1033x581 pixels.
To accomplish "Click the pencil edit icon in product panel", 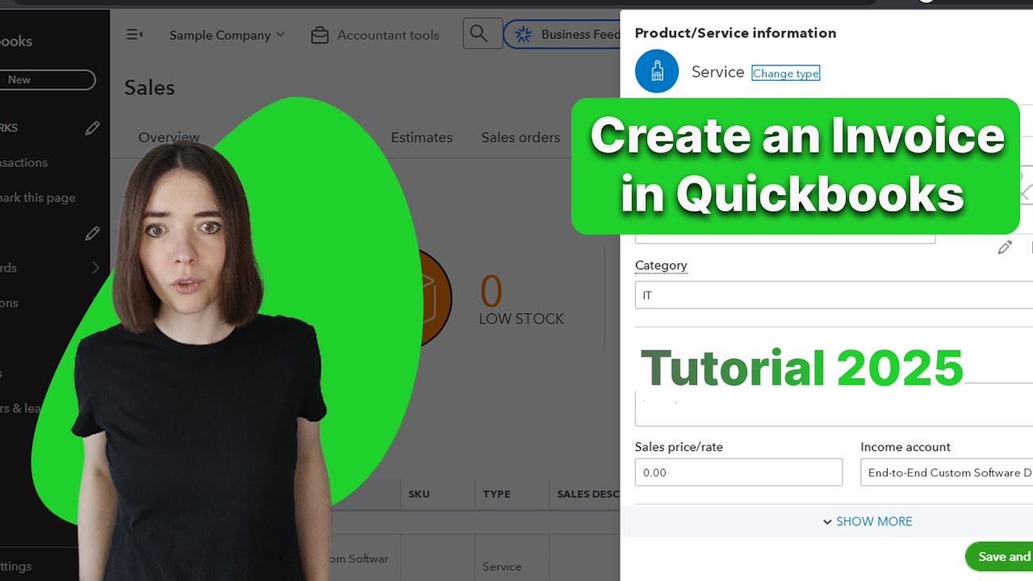I will pos(1005,248).
